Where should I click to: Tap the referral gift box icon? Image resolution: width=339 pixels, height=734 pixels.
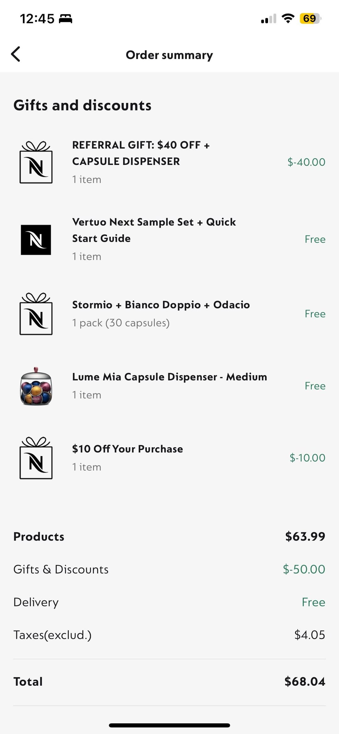tap(36, 162)
